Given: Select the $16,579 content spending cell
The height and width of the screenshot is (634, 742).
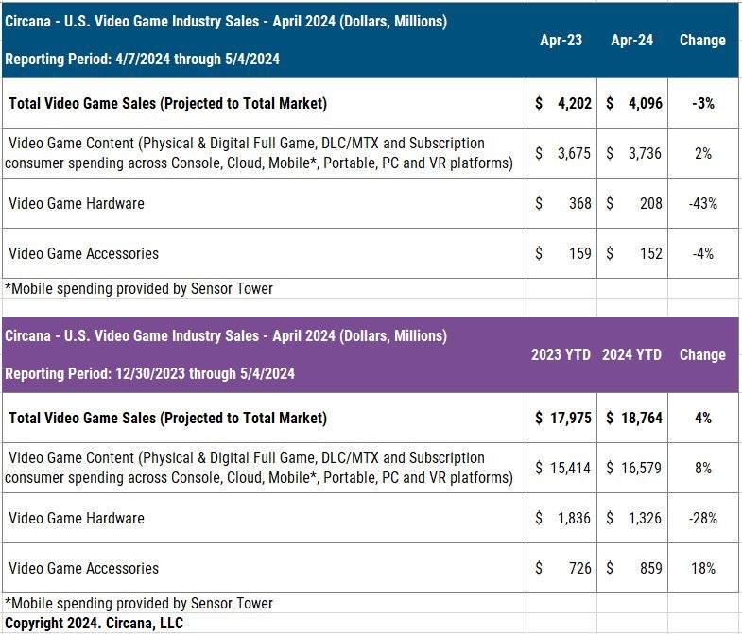Looking at the screenshot, I should pyautogui.click(x=632, y=468).
